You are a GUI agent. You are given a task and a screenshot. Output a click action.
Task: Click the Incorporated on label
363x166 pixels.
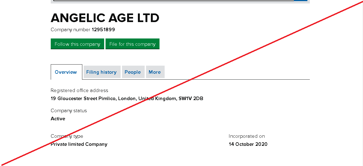[247, 136]
